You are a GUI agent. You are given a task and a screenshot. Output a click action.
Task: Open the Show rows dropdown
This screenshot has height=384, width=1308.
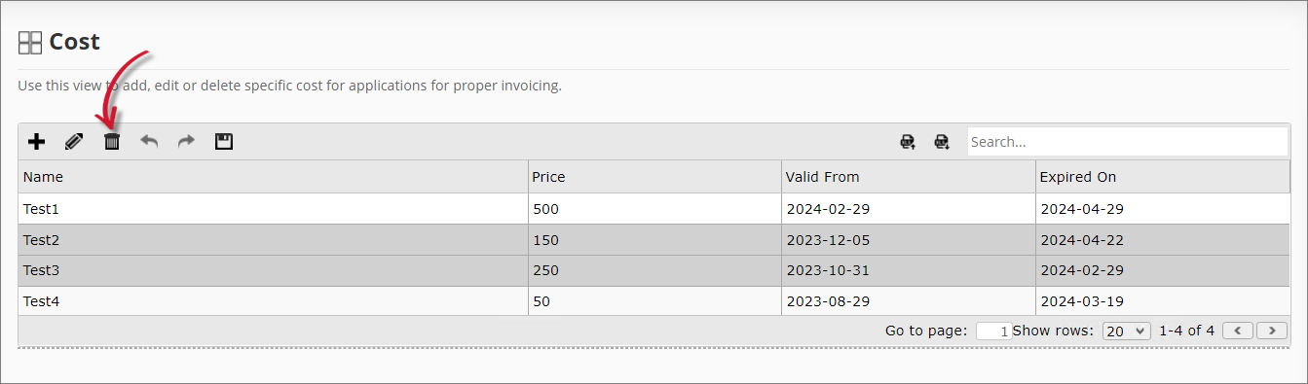[x=1127, y=331]
